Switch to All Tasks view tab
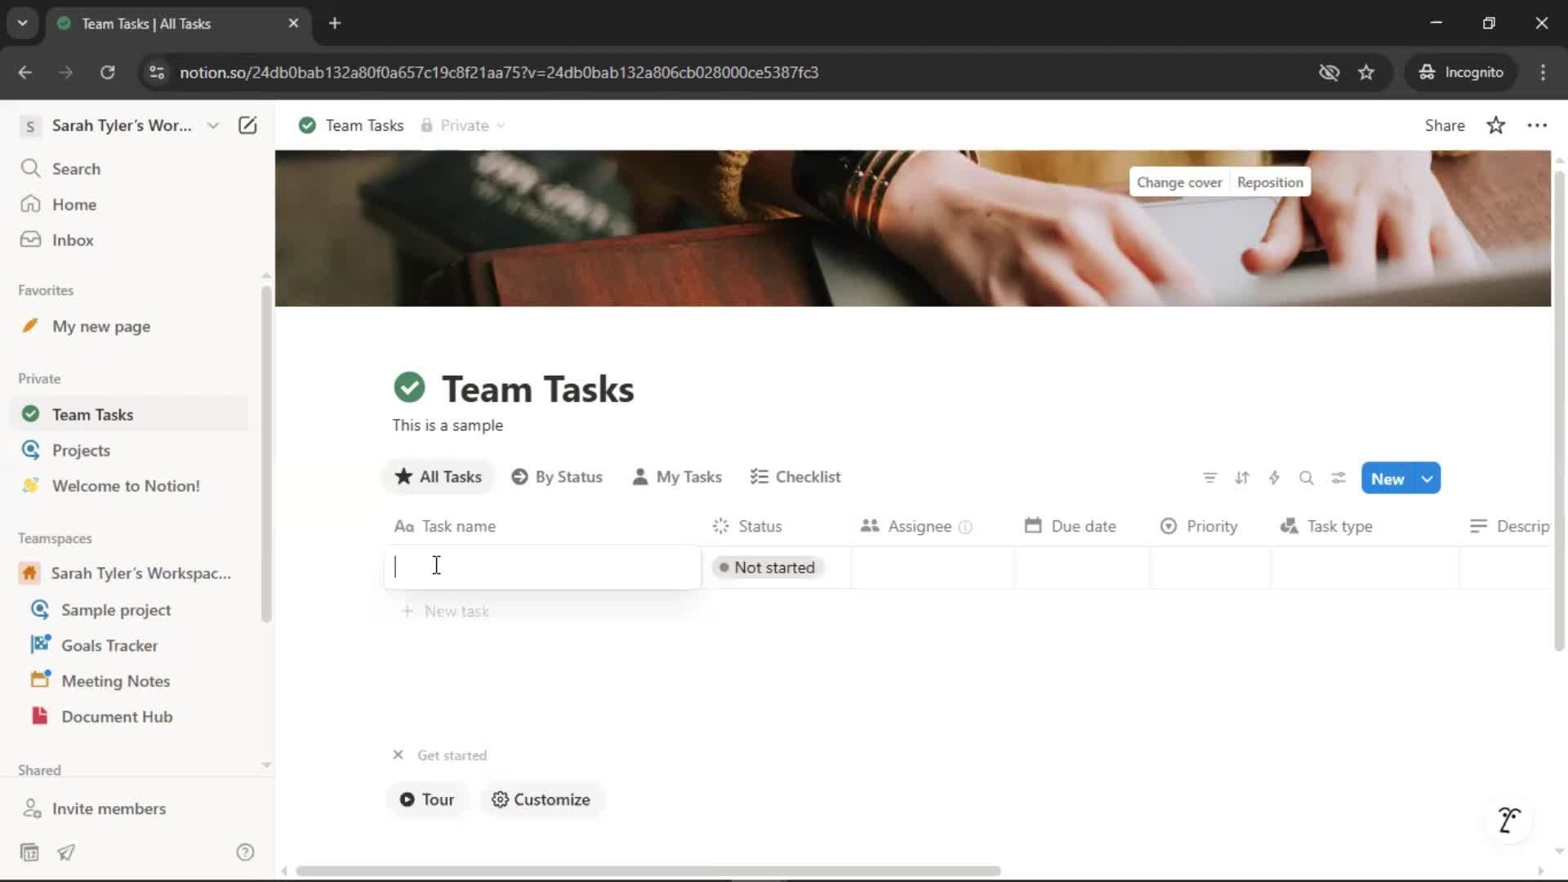The image size is (1568, 882). tap(439, 477)
